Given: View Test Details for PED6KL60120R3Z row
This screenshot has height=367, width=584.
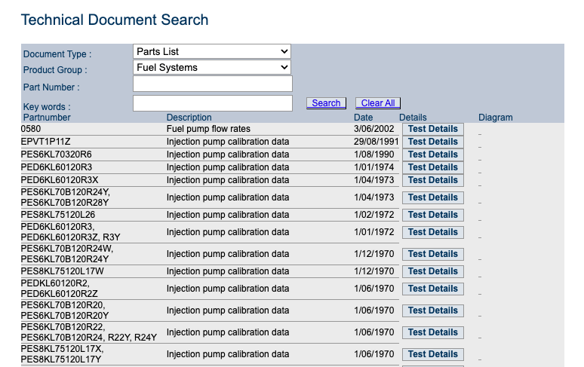Looking at the screenshot, I should point(432,232).
